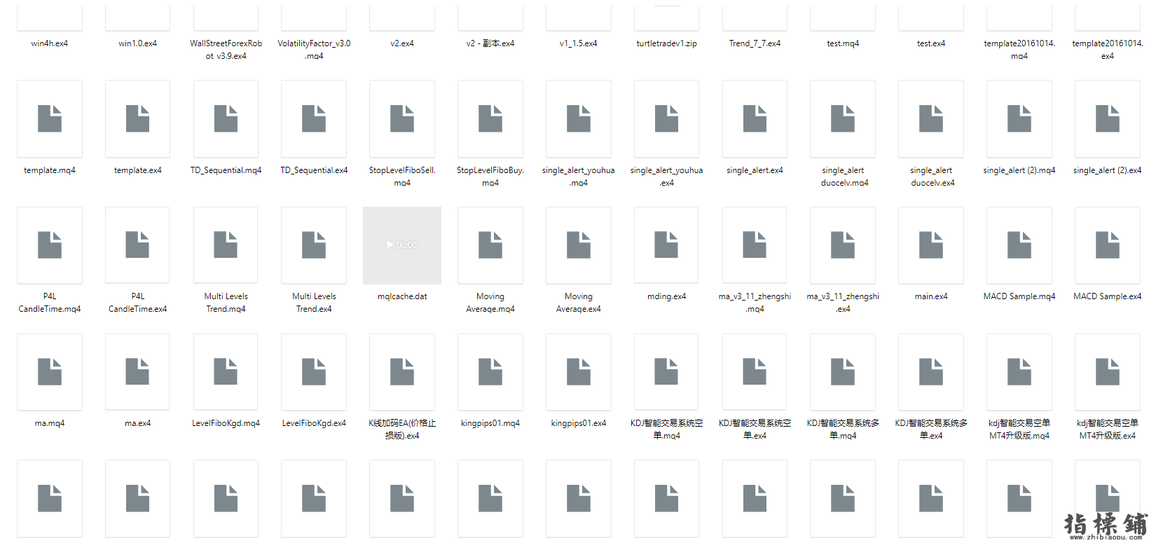Image resolution: width=1156 pixels, height=543 pixels.
Task: Click the single_alert_youhua.ex4 file icon
Action: click(666, 118)
